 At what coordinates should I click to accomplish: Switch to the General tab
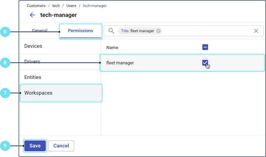(40, 31)
